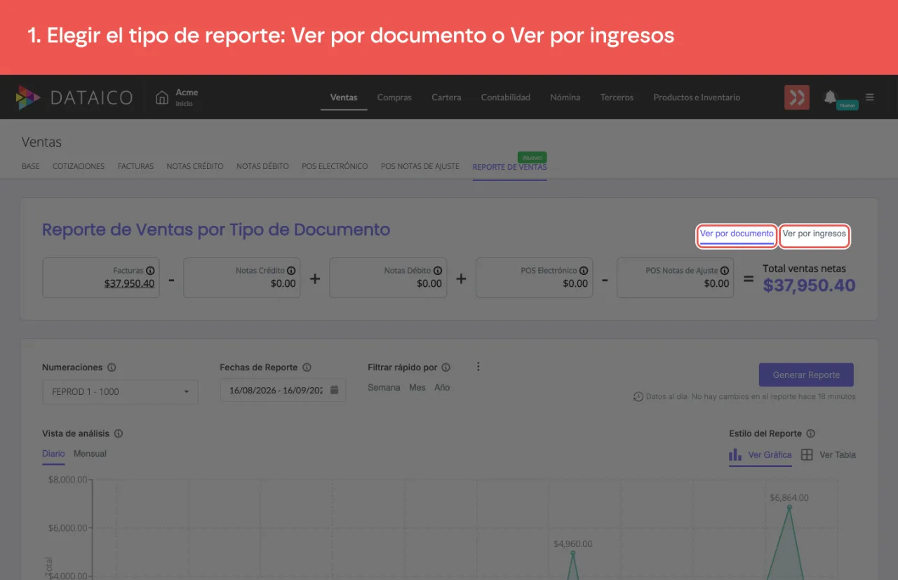The image size is (898, 580).
Task: Open the three-dot options menu
Action: click(x=478, y=367)
